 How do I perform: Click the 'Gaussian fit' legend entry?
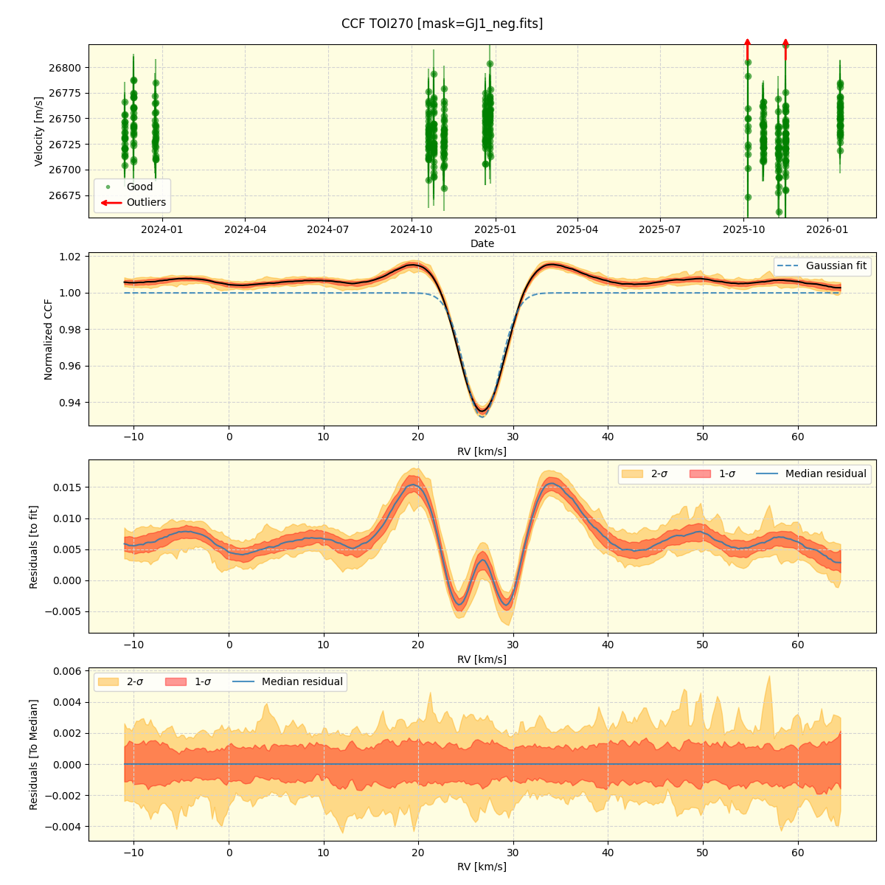point(823,266)
